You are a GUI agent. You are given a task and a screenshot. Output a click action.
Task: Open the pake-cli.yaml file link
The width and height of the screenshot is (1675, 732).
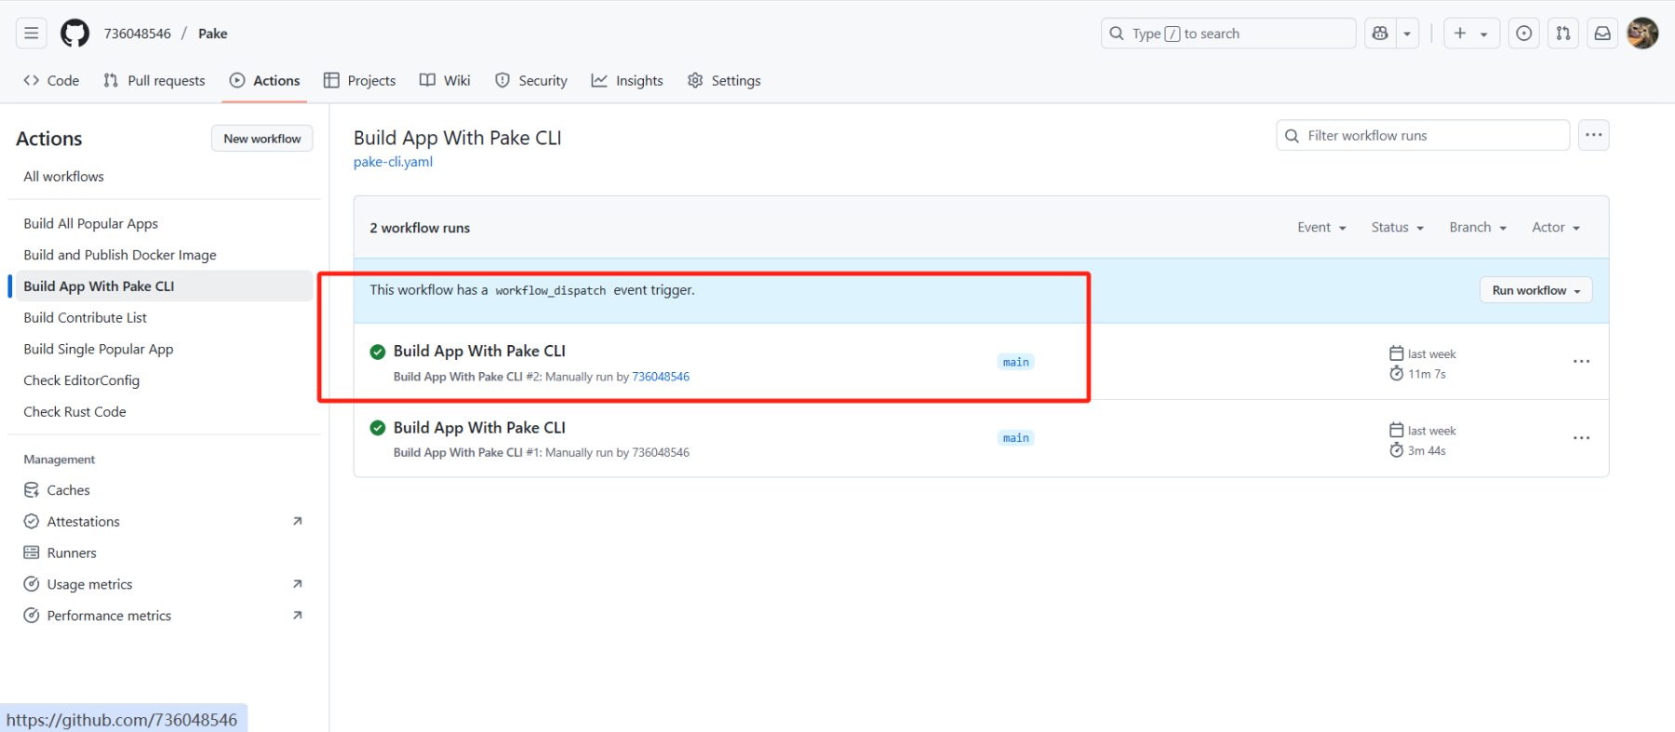coord(393,162)
